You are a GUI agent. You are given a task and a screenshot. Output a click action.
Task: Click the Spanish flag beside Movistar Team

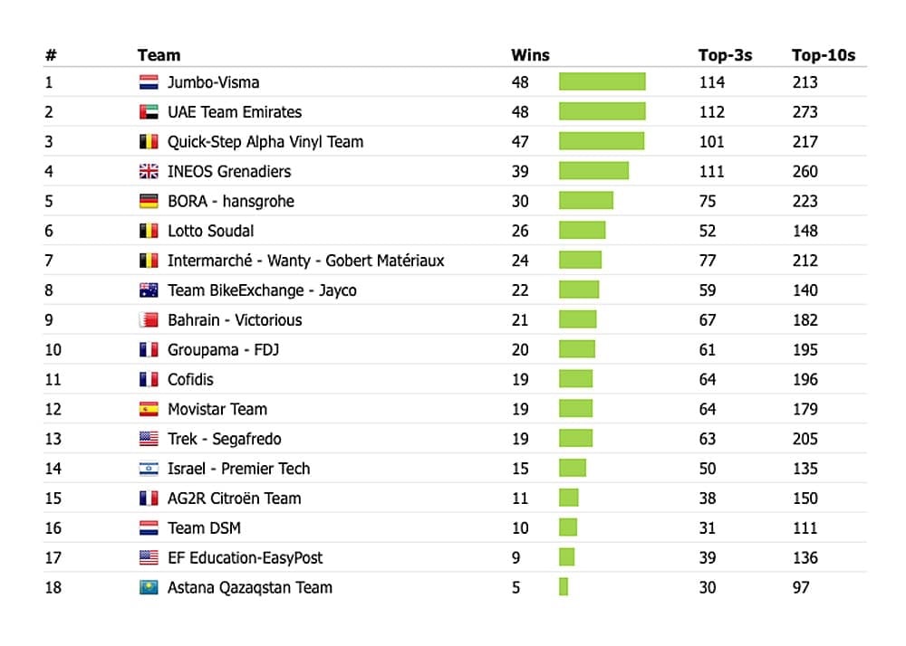point(149,409)
